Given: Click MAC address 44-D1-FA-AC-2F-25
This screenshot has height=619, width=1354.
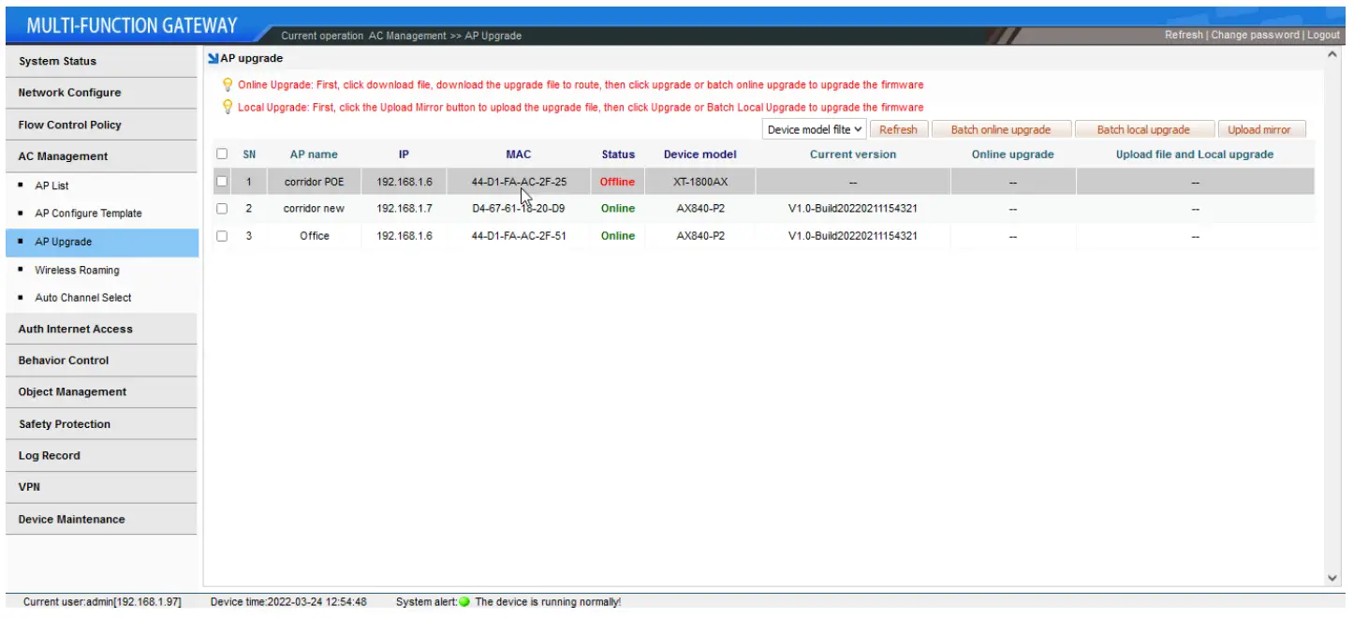Looking at the screenshot, I should 519,182.
